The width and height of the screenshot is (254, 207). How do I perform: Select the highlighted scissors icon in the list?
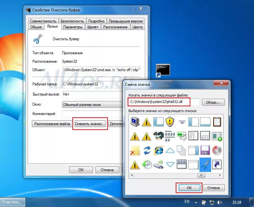pos(205,165)
